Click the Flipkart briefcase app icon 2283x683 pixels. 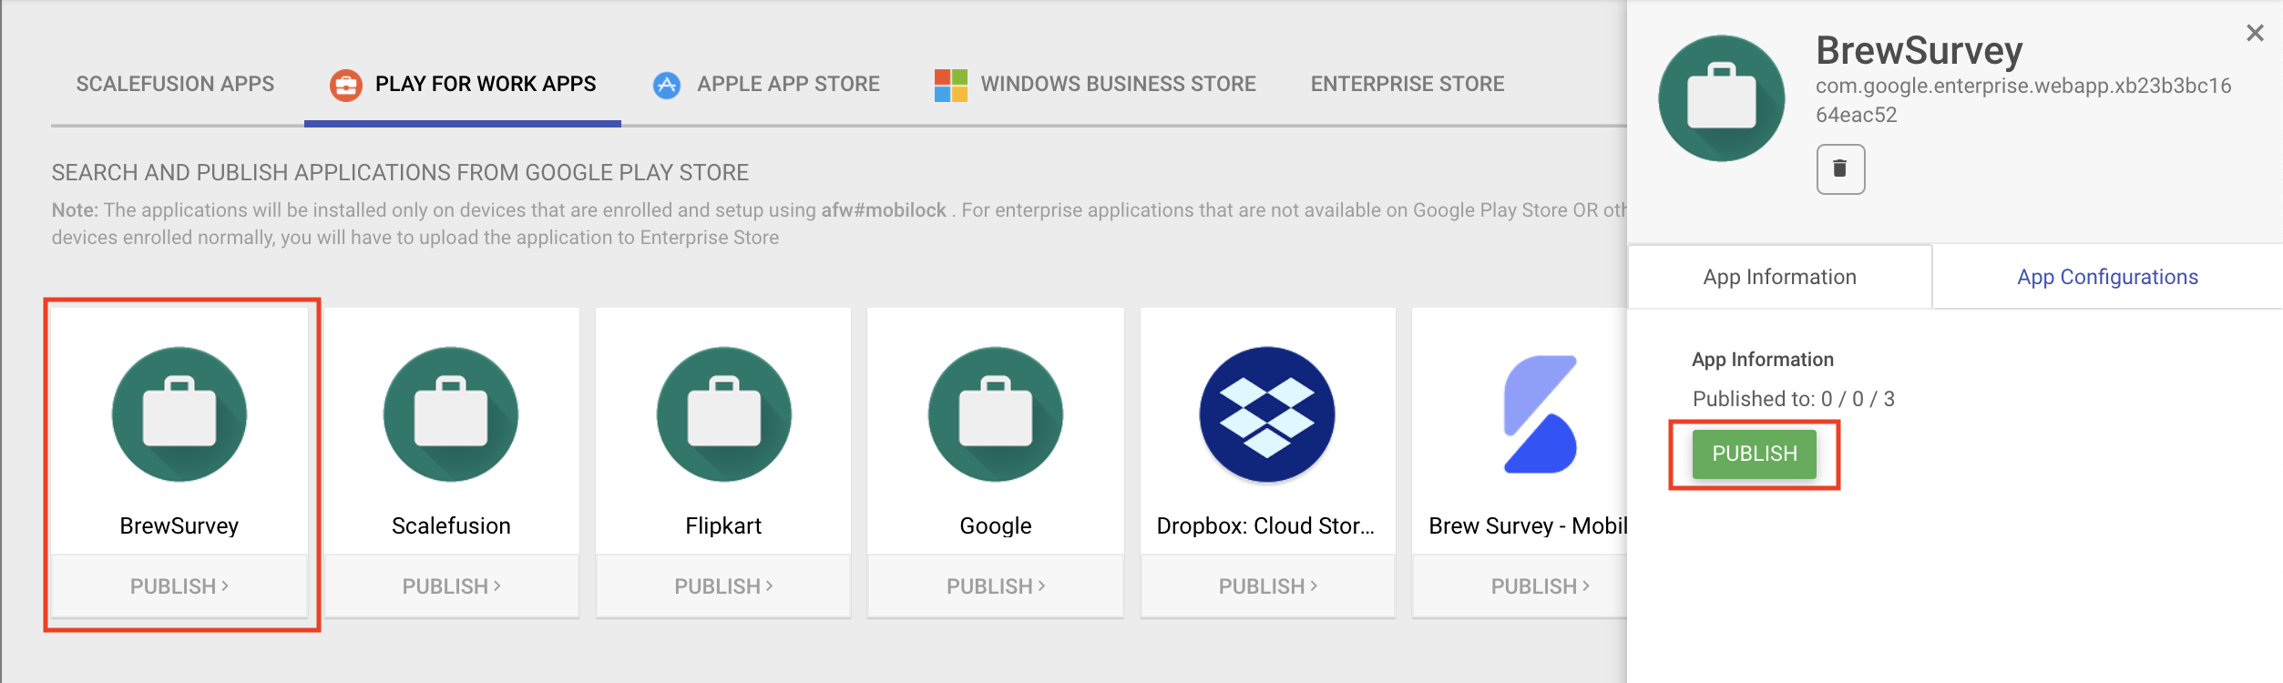coord(723,414)
